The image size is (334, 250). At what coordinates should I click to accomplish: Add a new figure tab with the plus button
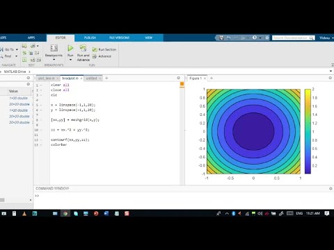pyautogui.click(x=212, y=78)
